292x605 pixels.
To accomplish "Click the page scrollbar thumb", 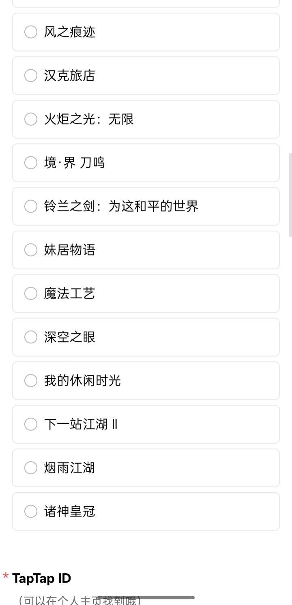I will 290,195.
